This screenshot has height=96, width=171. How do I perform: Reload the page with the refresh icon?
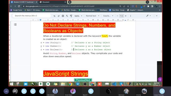19,6
